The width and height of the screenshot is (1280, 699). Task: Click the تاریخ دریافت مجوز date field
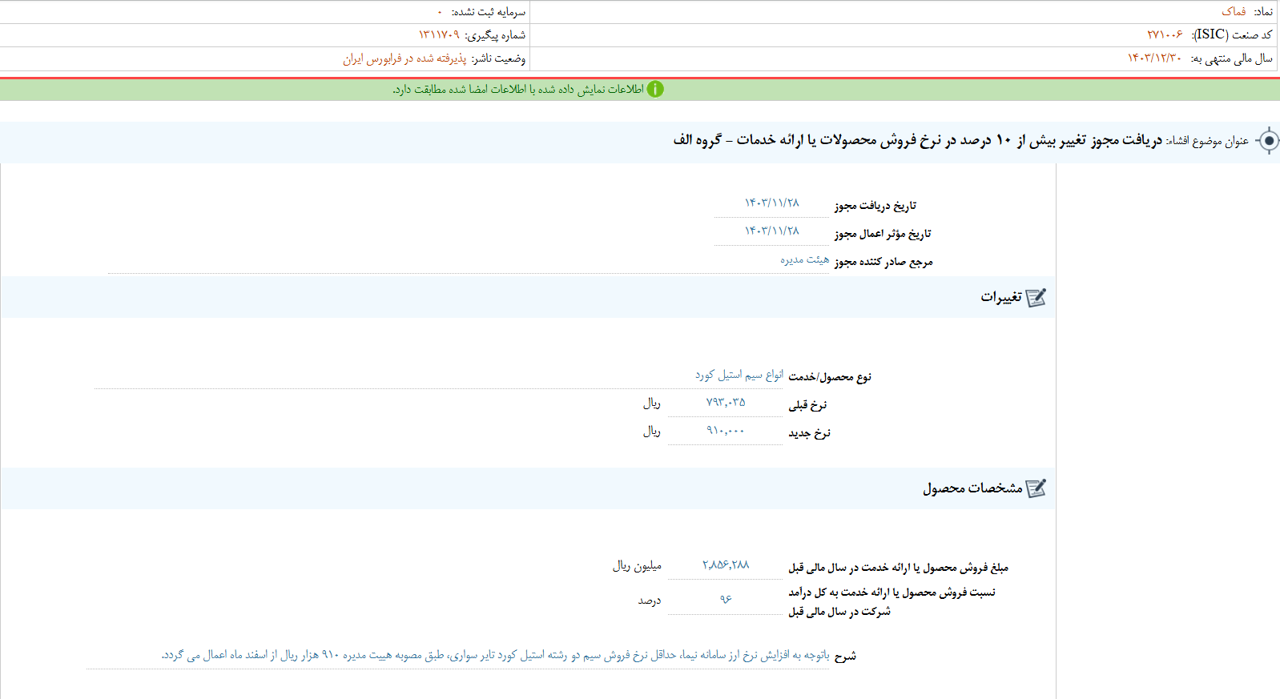coord(771,203)
